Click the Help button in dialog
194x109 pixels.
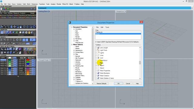click(x=137, y=84)
